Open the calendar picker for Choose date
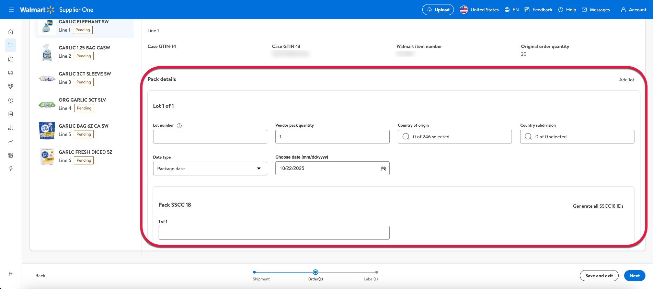This screenshot has width=653, height=289. coord(383,169)
